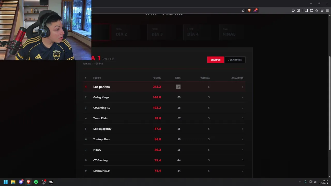Image resolution: width=331 pixels, height=186 pixels.
Task: Click the 74.4 points value
Action: (x=158, y=171)
